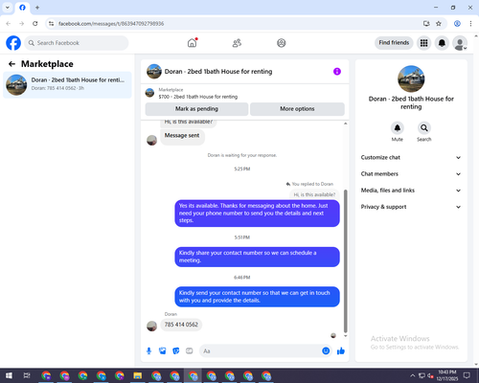
Task: Open the Notifications bell in the header
Action: tap(442, 43)
